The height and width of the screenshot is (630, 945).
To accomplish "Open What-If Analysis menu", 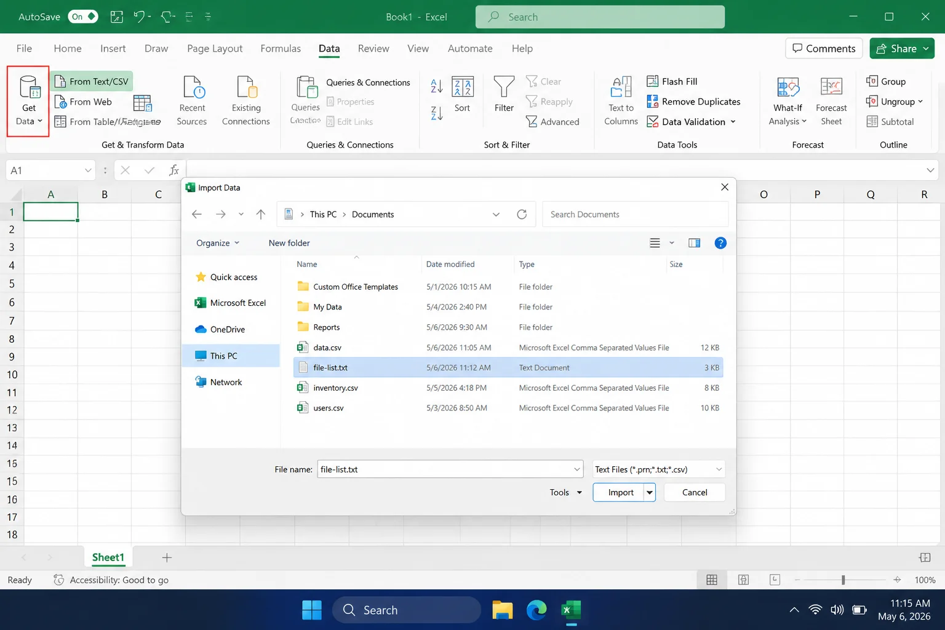I will click(787, 101).
